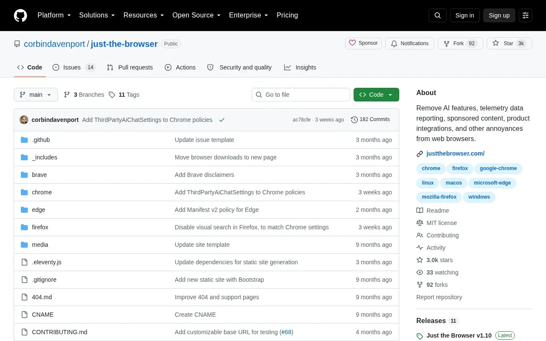Switch to the Code tab
Screen dimensions: 546x341
pos(30,67)
